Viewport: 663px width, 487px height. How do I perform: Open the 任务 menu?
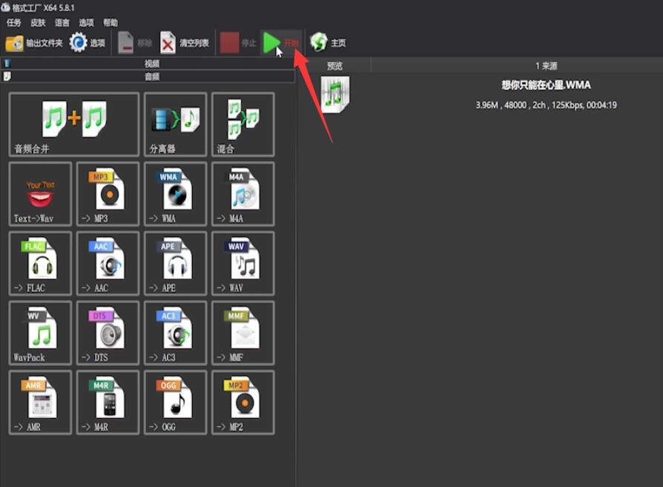(x=13, y=23)
